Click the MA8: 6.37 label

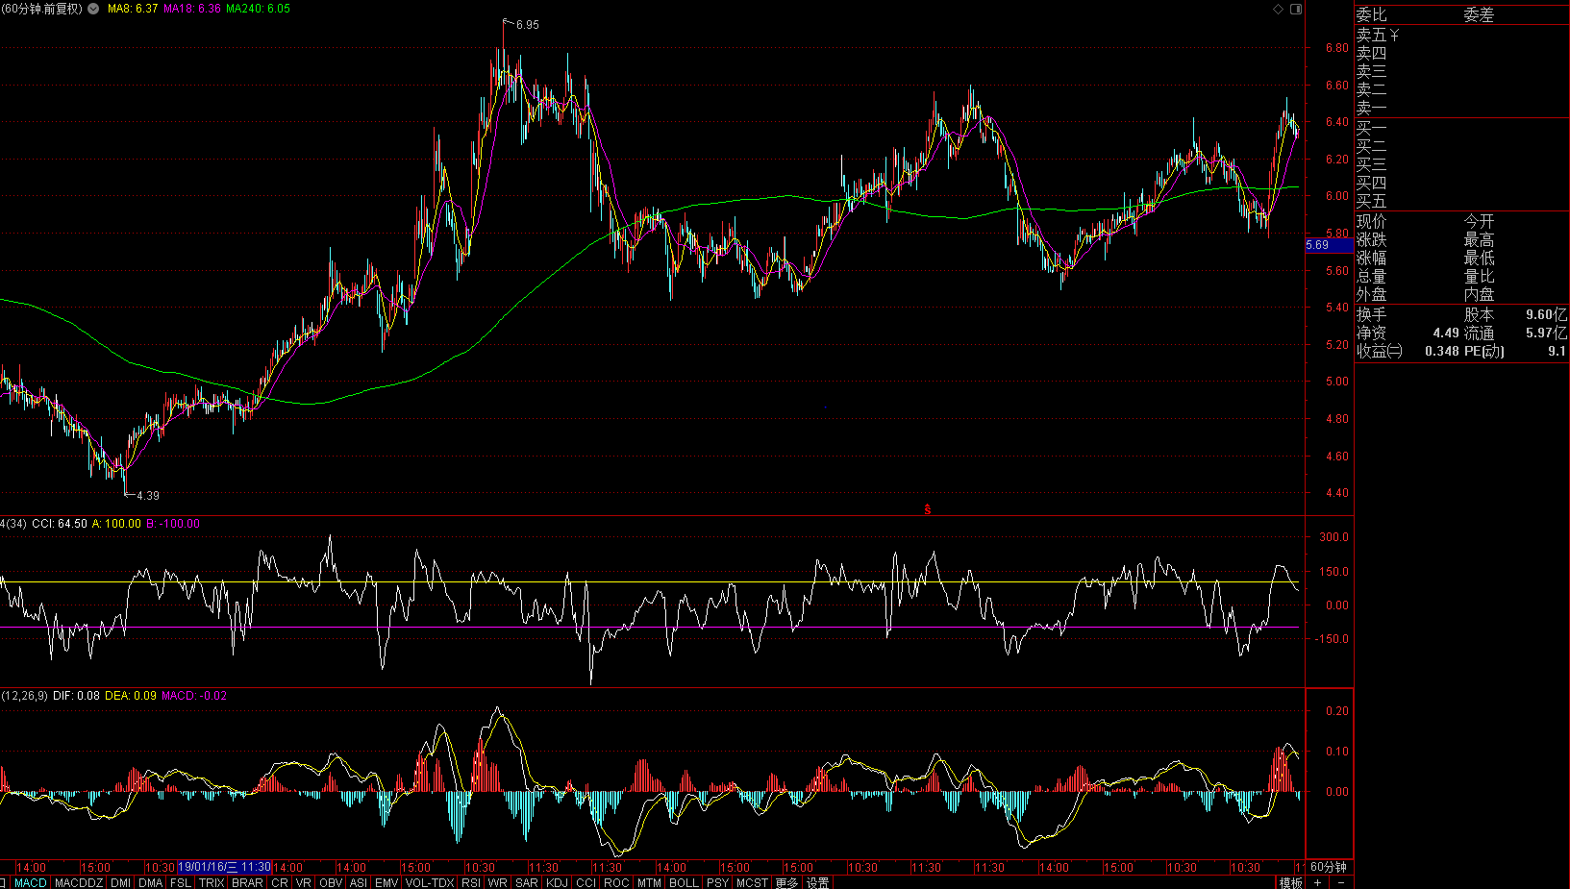(x=133, y=9)
